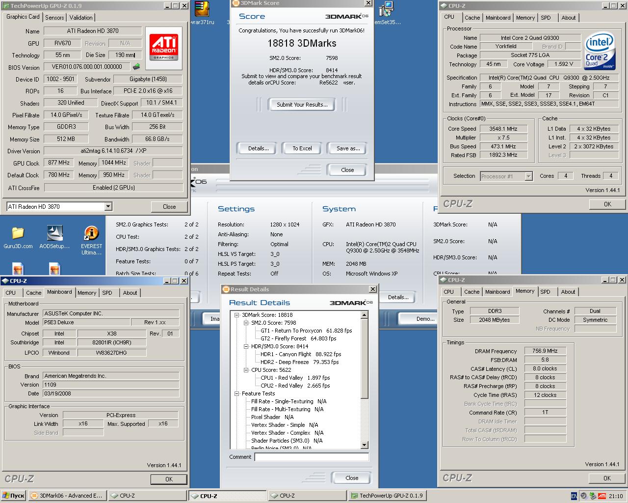
Task: Click the system clock showing 21:10
Action: [x=616, y=496]
